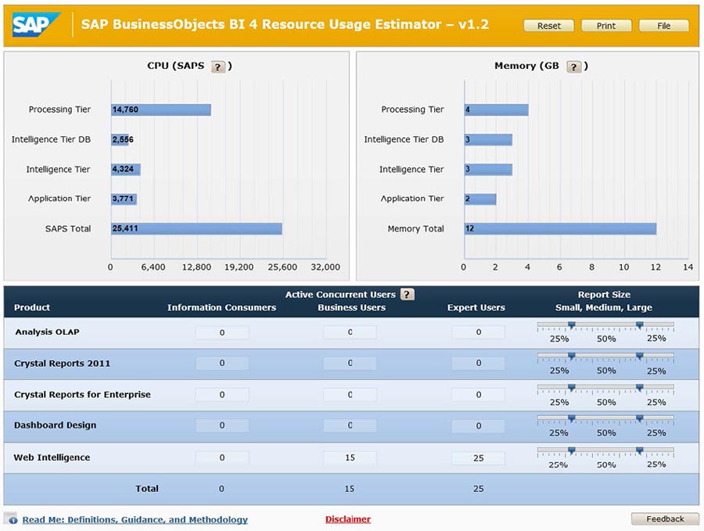Select Dashboard Design Expert Users field
Viewport: 704px width, 531px height.
tap(478, 425)
